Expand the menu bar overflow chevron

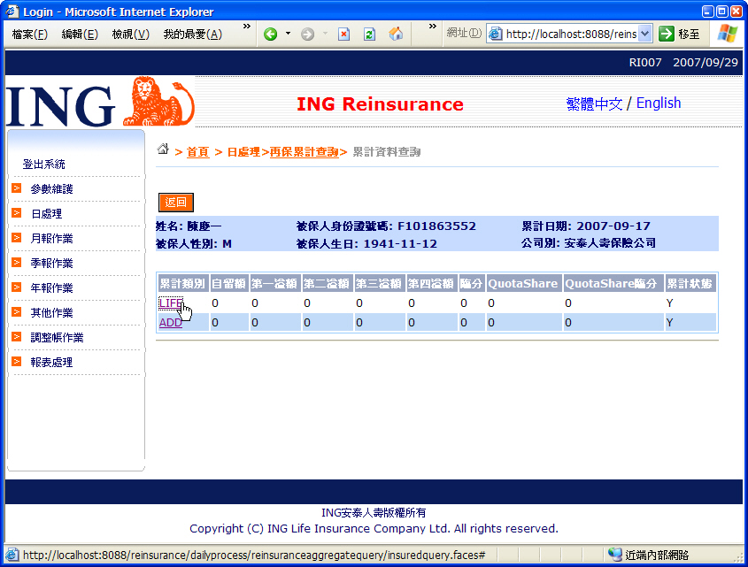coord(247,27)
